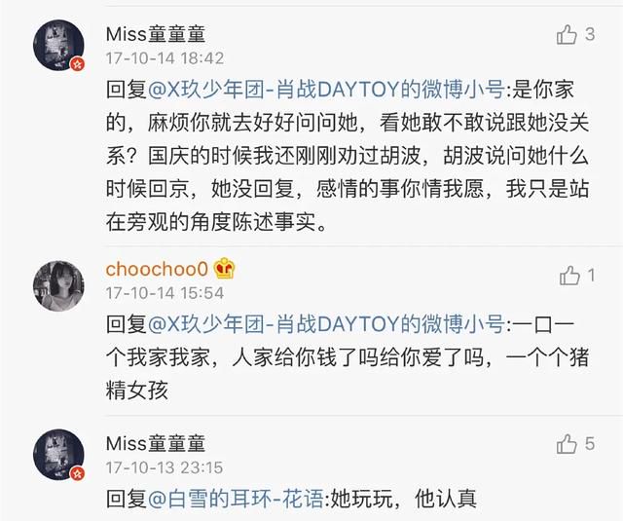623x521 pixels.
Task: Select the comment text 她玩玩，他认真
Action: pos(403,499)
